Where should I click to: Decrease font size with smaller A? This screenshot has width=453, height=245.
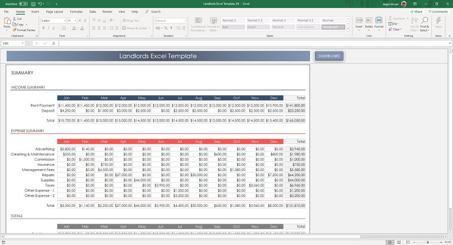tap(85, 21)
